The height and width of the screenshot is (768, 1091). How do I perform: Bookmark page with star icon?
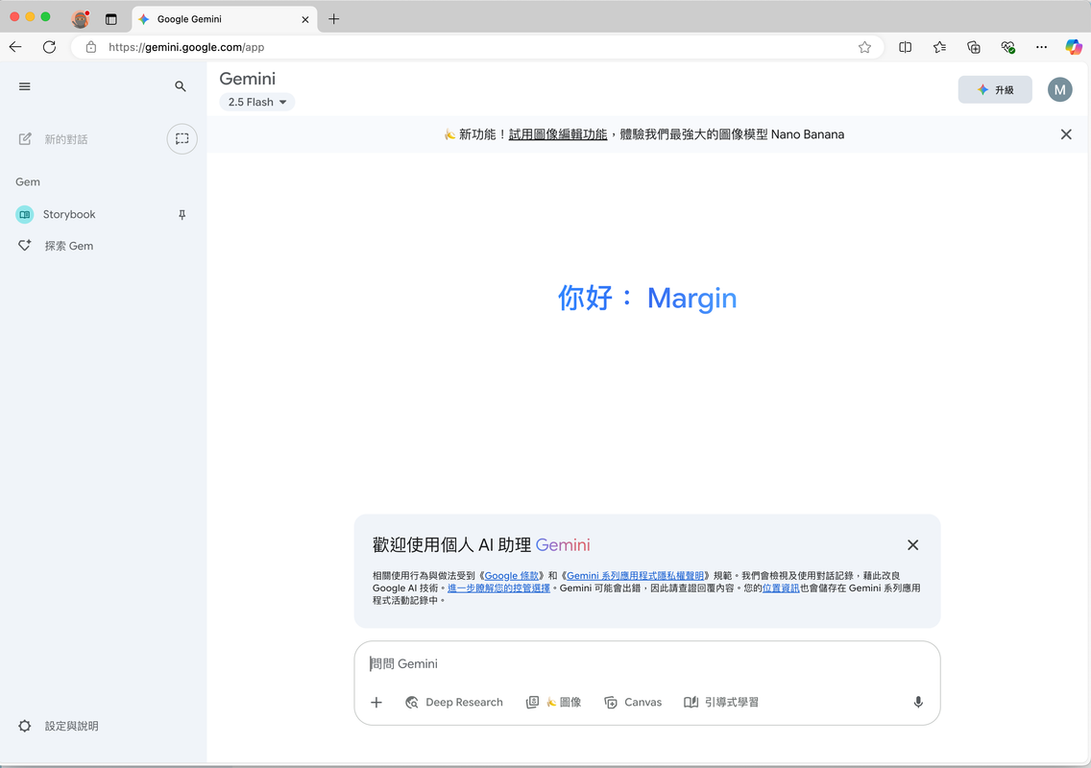tap(864, 47)
